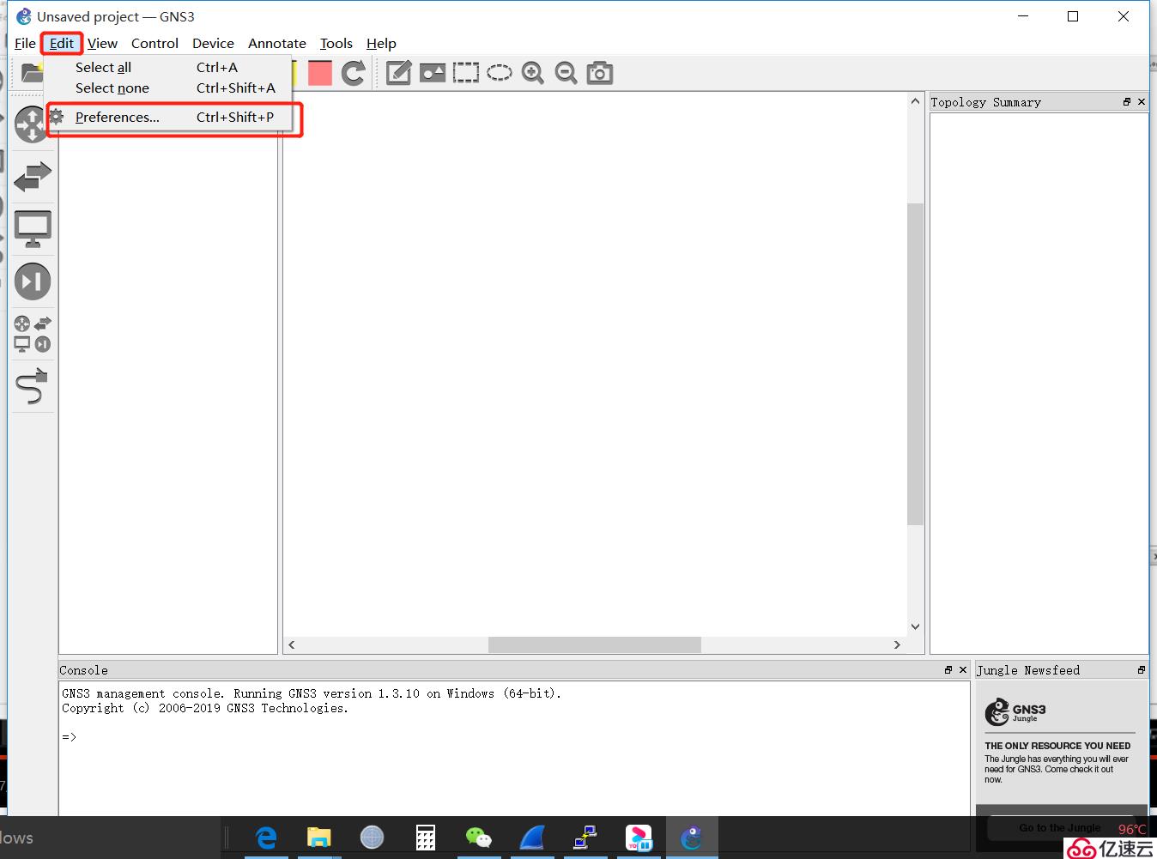The image size is (1157, 859).
Task: Float the Jungle Newsfeed panel
Action: (1142, 670)
